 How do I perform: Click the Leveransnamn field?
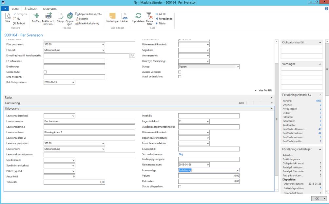89,121
